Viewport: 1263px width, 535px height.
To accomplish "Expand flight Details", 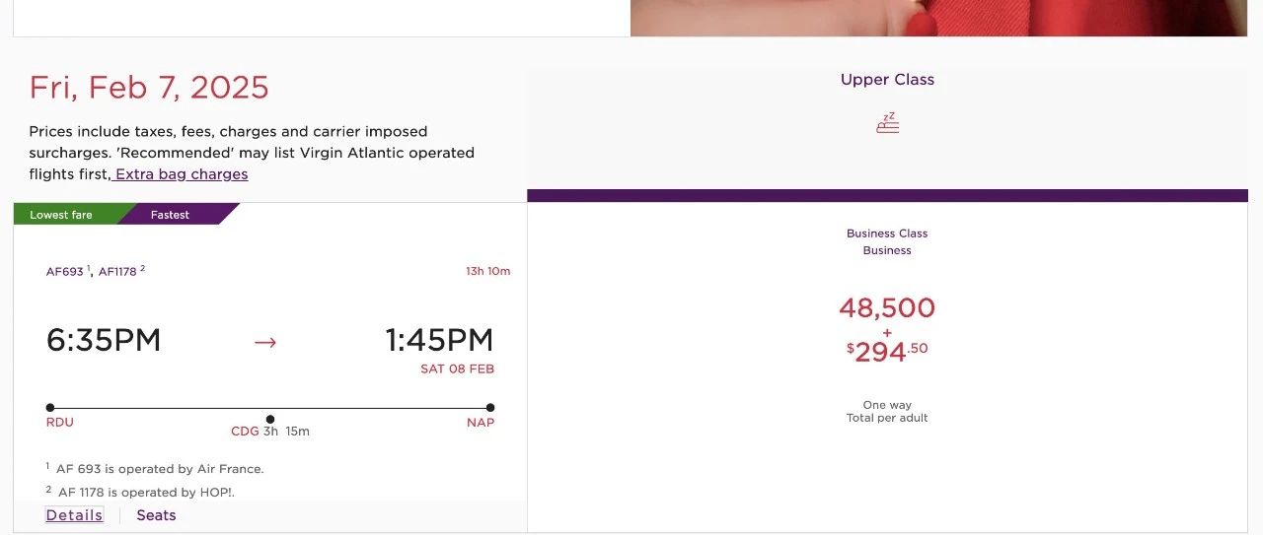I will [x=74, y=515].
